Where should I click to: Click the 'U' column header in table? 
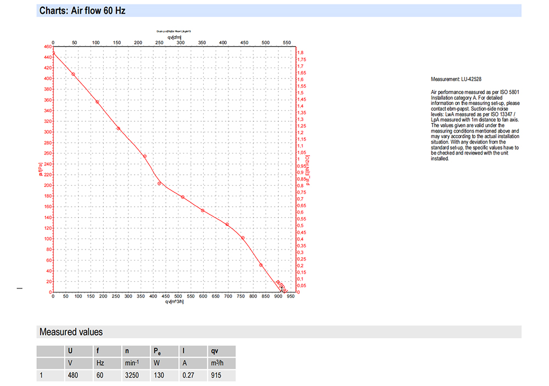click(x=79, y=351)
